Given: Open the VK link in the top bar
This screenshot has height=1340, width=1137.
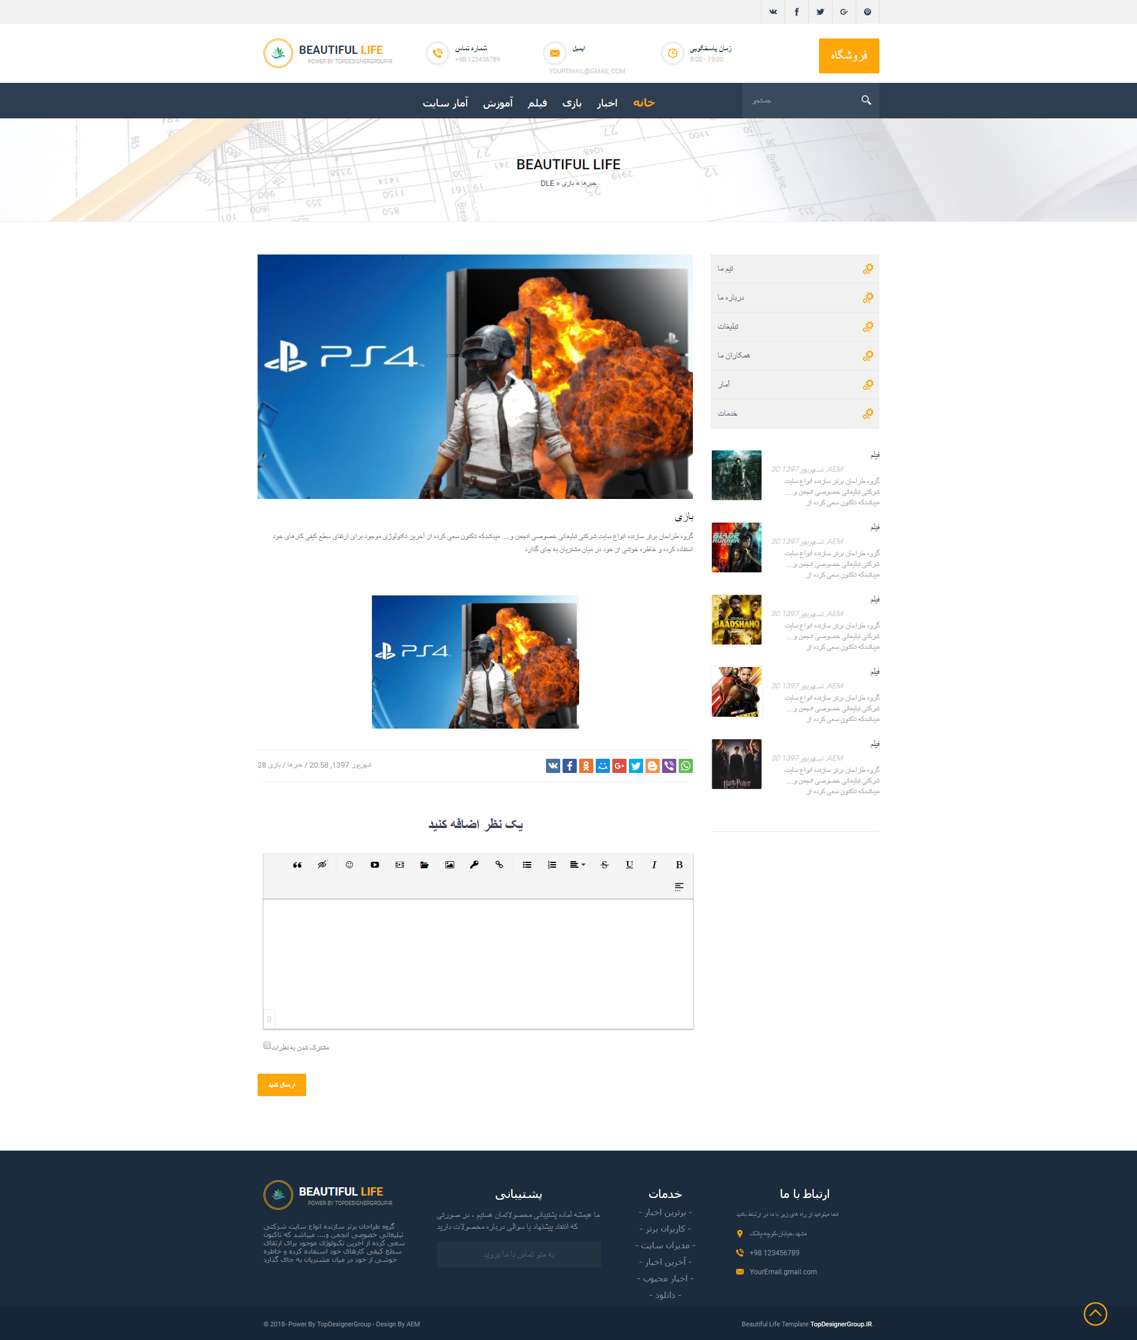Looking at the screenshot, I should (x=773, y=12).
